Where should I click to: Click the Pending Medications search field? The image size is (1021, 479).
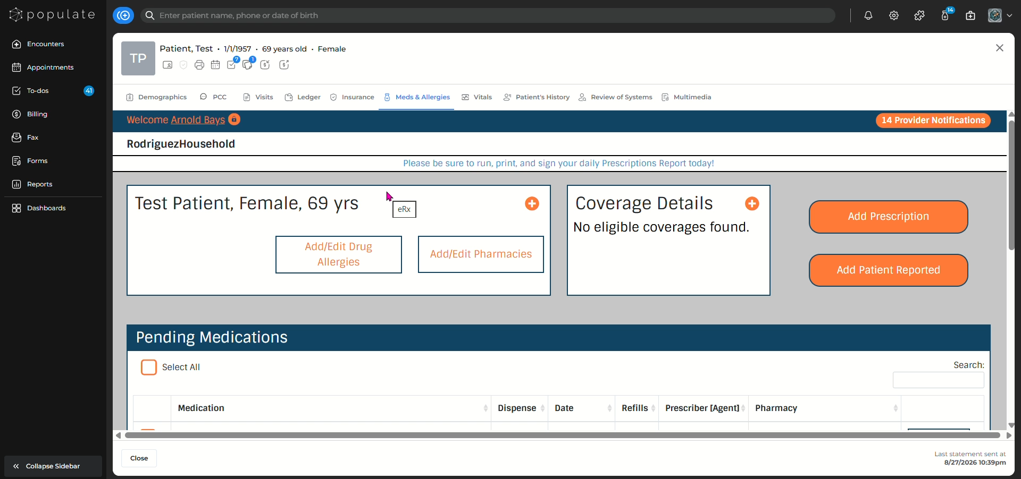[938, 380]
